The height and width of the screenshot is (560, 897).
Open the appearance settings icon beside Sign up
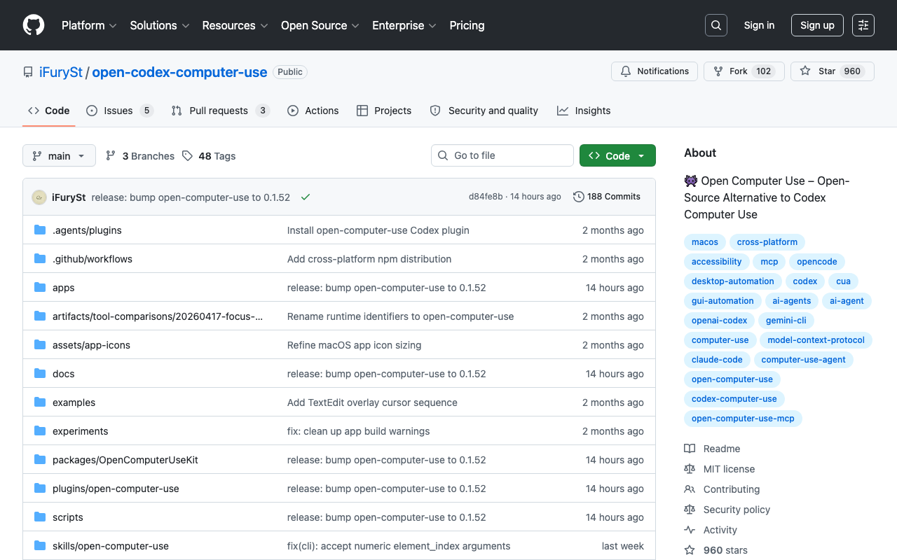863,25
